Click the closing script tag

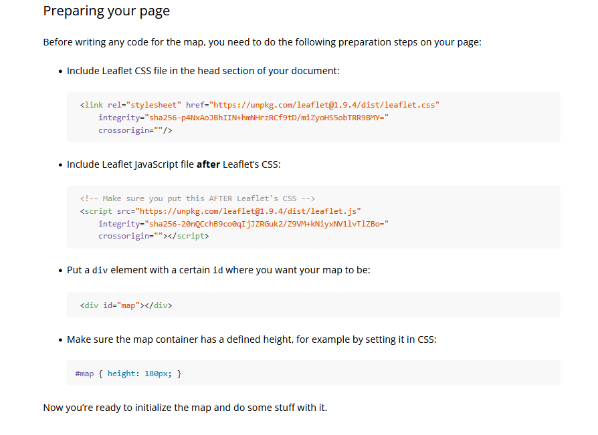click(x=188, y=235)
